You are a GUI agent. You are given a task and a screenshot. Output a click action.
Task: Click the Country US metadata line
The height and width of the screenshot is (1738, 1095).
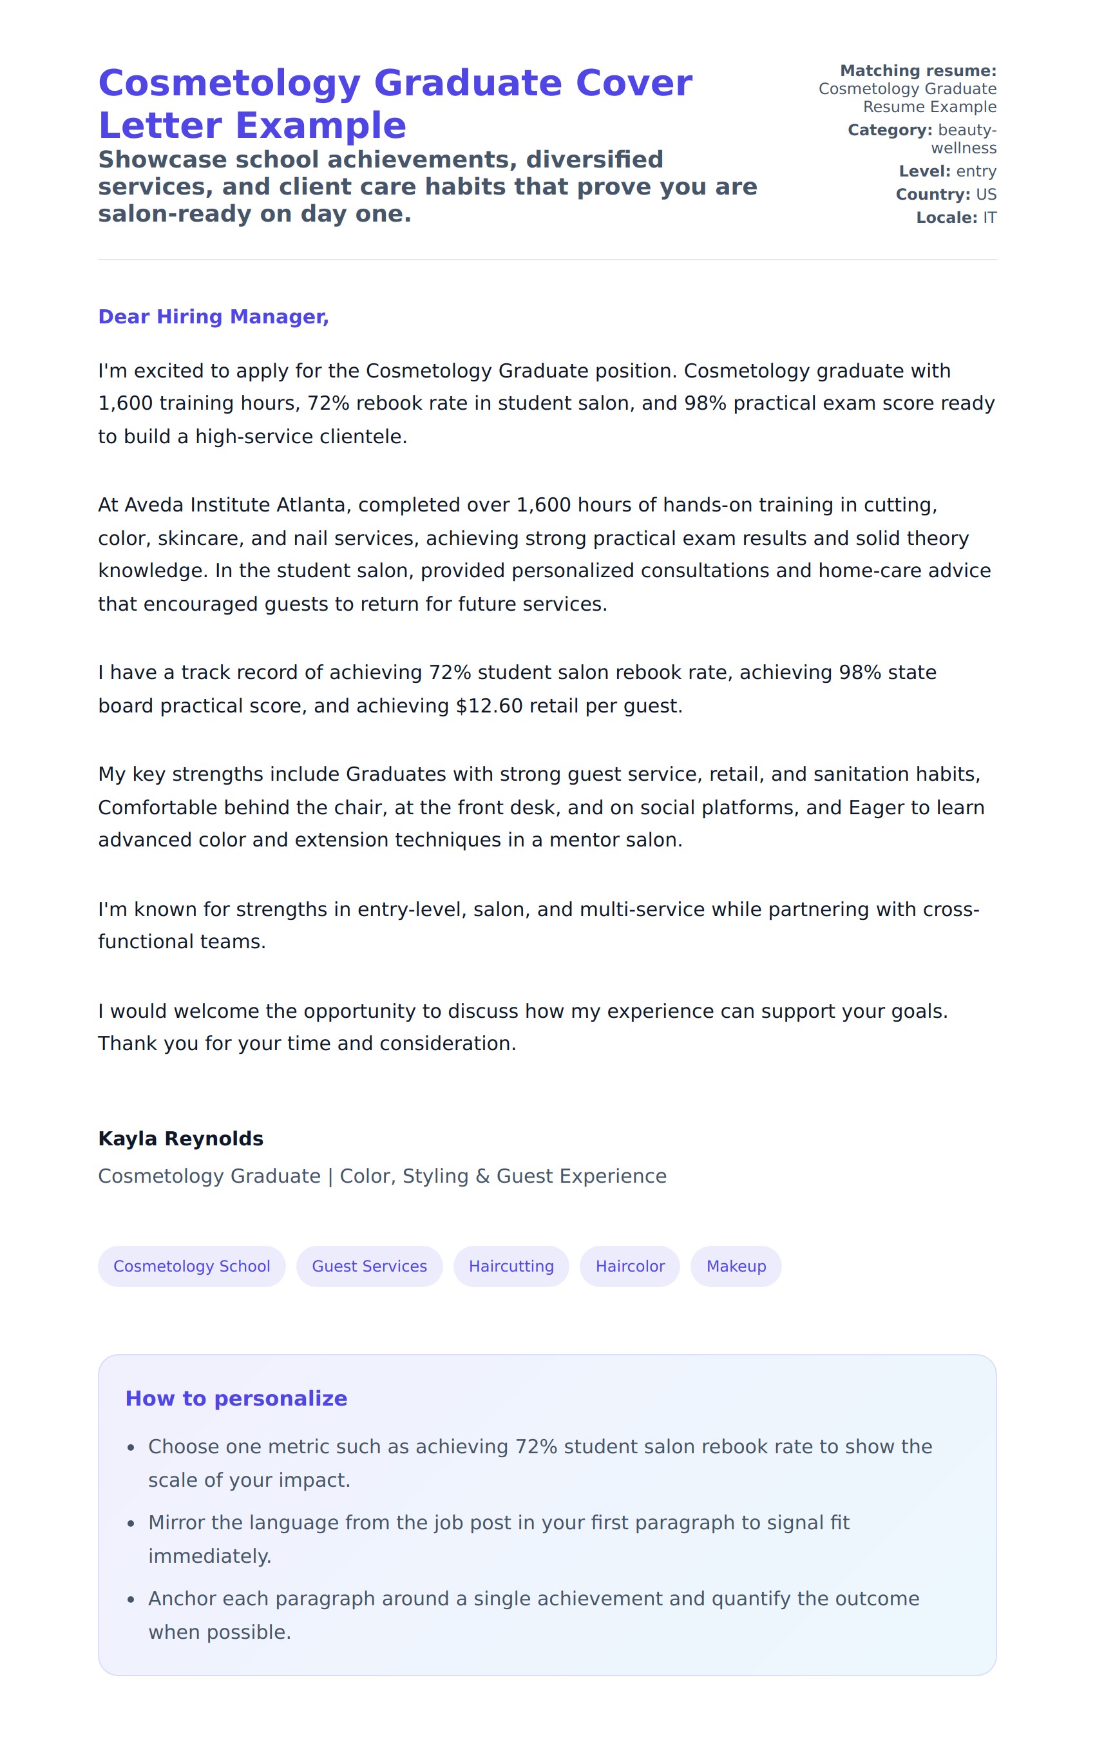[945, 194]
